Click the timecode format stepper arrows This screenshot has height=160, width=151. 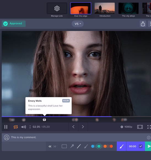[30, 127]
